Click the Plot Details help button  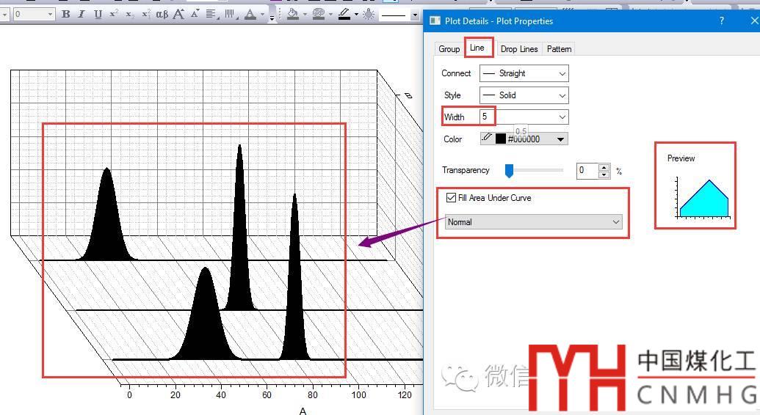tap(721, 21)
